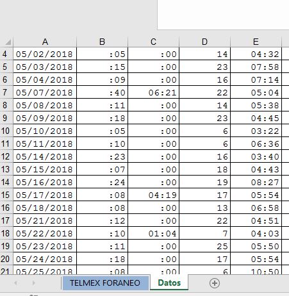Viewport: 289px width, 296px height.
Task: Click the cell with date 05/17/2018
Action: (45, 195)
